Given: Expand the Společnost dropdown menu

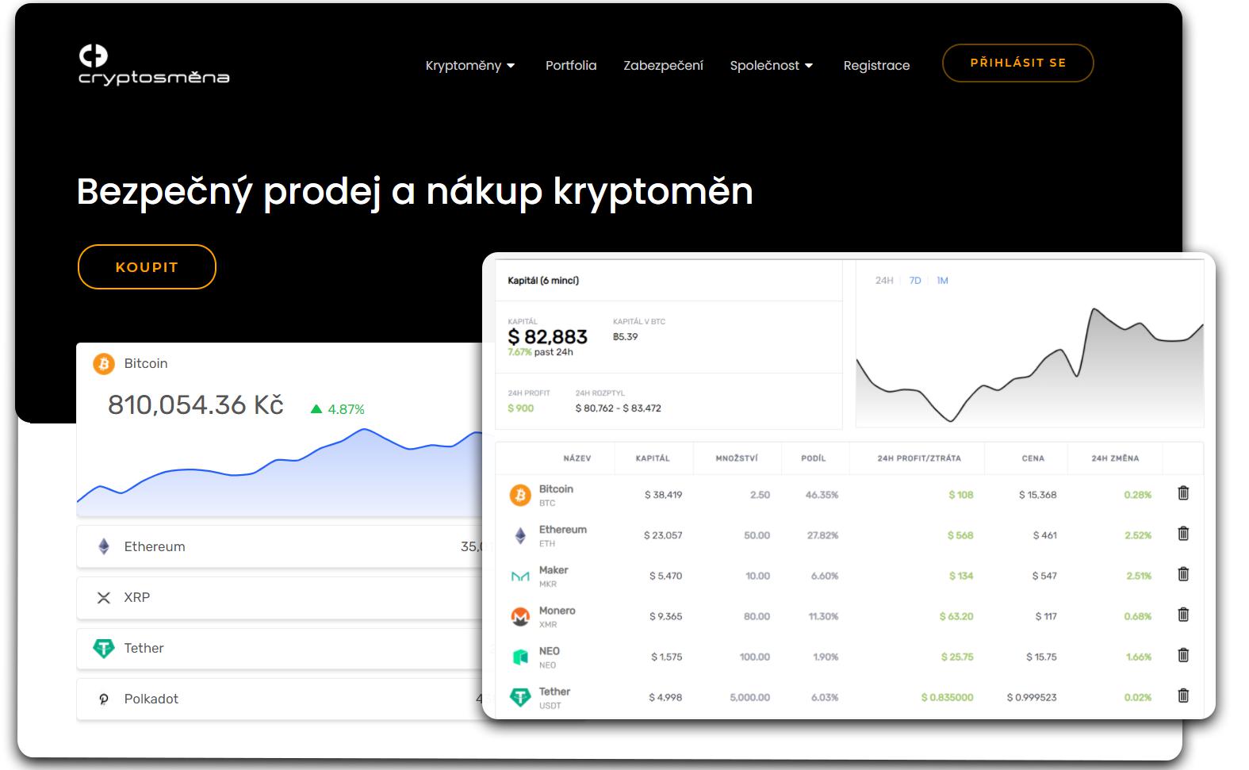Looking at the screenshot, I should click(x=772, y=65).
